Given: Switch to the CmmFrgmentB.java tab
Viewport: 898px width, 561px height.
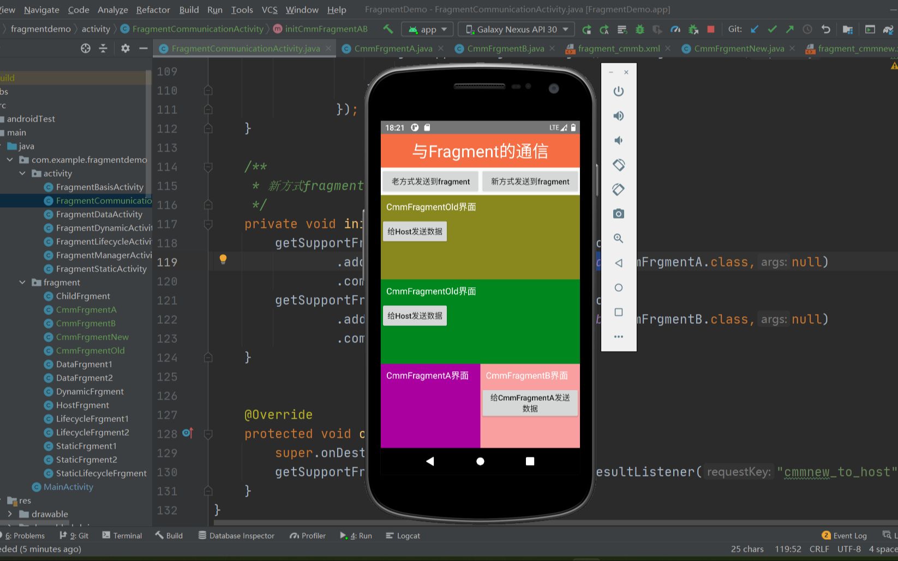Looking at the screenshot, I should 505,49.
